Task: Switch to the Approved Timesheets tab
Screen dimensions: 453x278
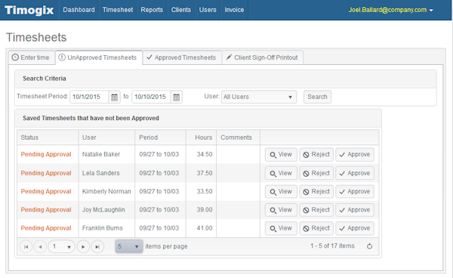Action: [x=182, y=57]
